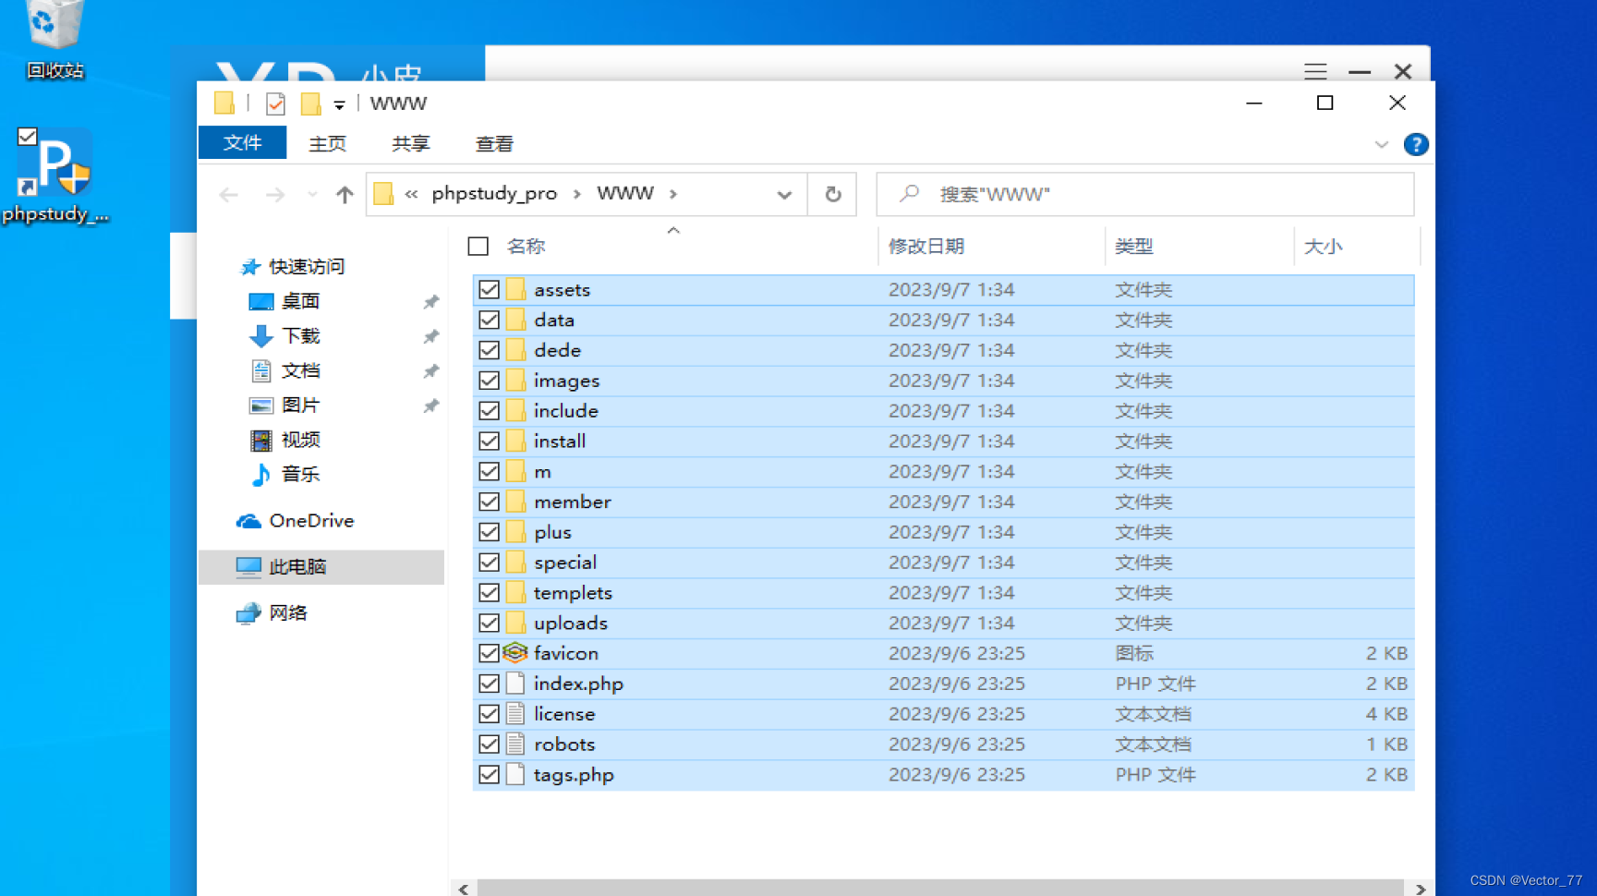Click the New Folder quick access icon
The image size is (1597, 896).
pos(311,103)
